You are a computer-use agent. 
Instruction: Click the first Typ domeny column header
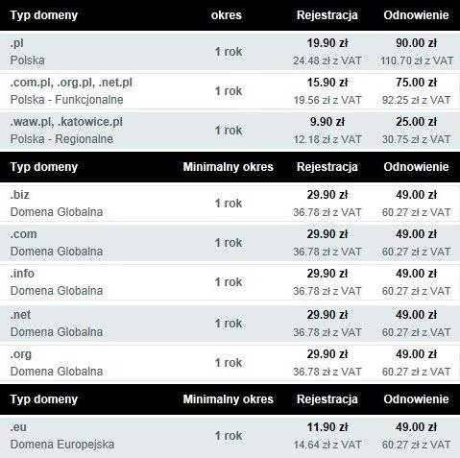(x=44, y=15)
